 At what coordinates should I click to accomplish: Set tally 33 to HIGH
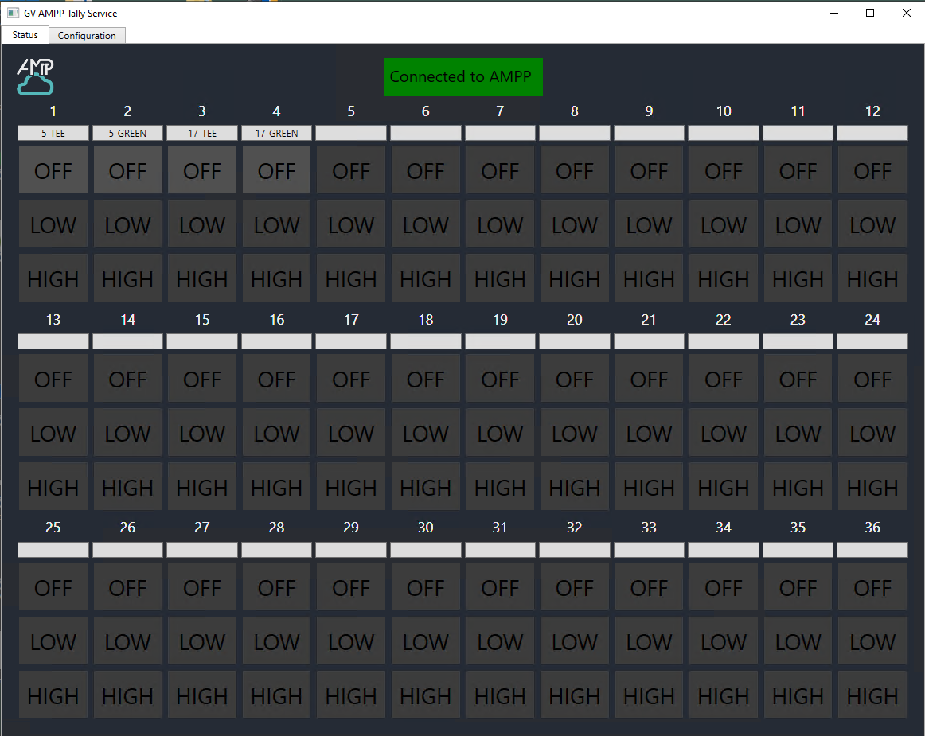coord(649,695)
